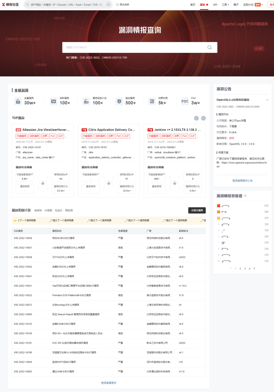Open the 首页 tab
This screenshot has width=274, height=392.
click(x=193, y=5)
